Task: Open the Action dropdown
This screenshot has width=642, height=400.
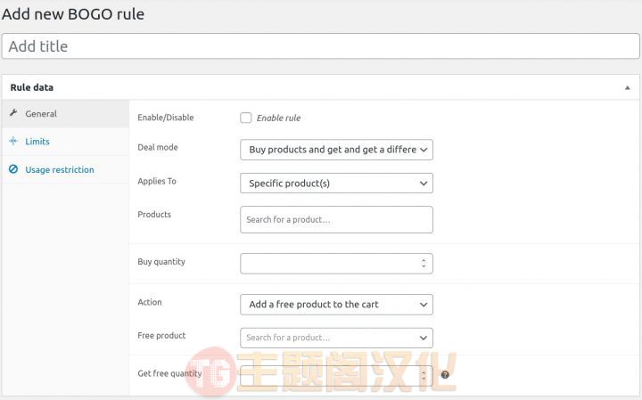Action: (336, 305)
